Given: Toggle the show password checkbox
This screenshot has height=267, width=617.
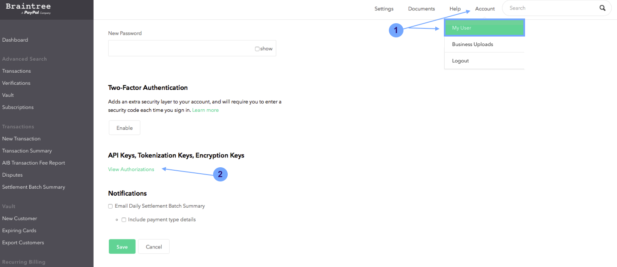Looking at the screenshot, I should [257, 49].
